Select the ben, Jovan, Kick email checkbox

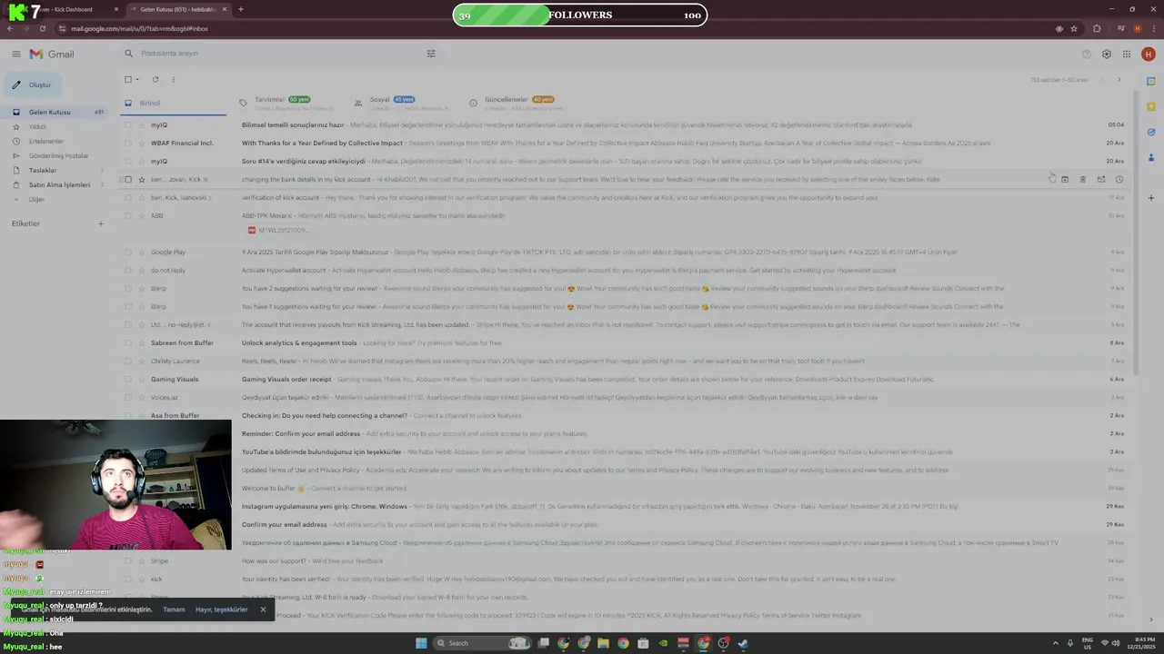click(x=128, y=180)
